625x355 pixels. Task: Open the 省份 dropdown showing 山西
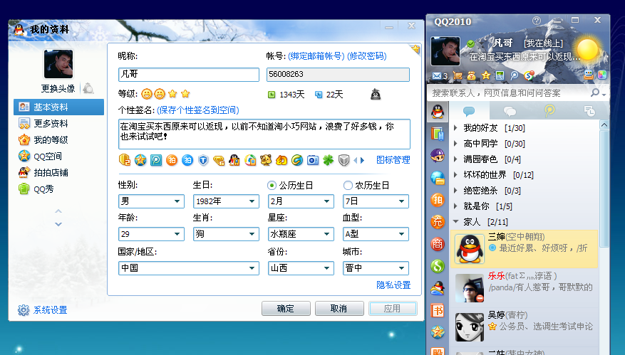pos(301,267)
